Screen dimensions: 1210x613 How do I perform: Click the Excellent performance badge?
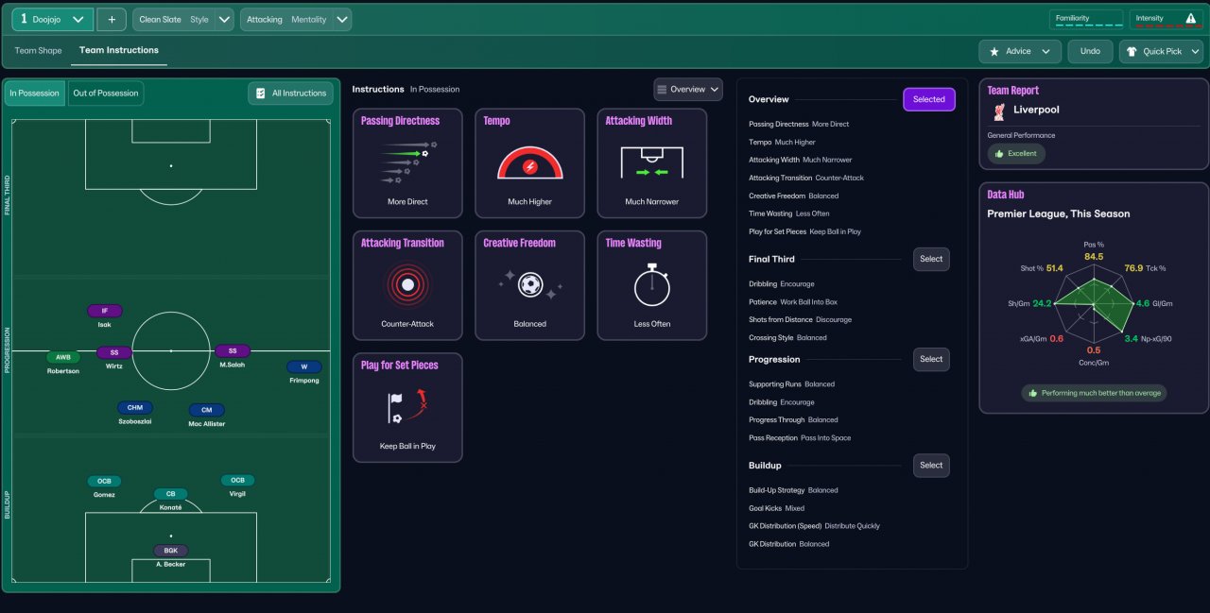[1016, 153]
